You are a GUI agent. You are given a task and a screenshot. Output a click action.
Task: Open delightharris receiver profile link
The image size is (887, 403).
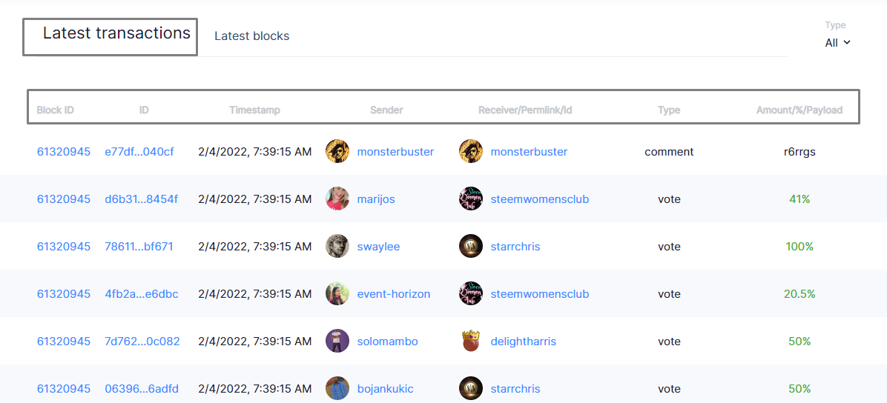(524, 342)
